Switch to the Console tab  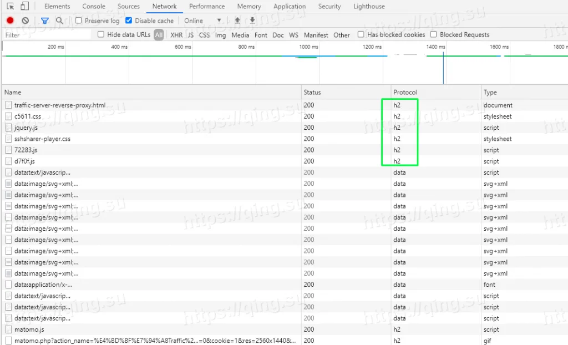tap(94, 7)
